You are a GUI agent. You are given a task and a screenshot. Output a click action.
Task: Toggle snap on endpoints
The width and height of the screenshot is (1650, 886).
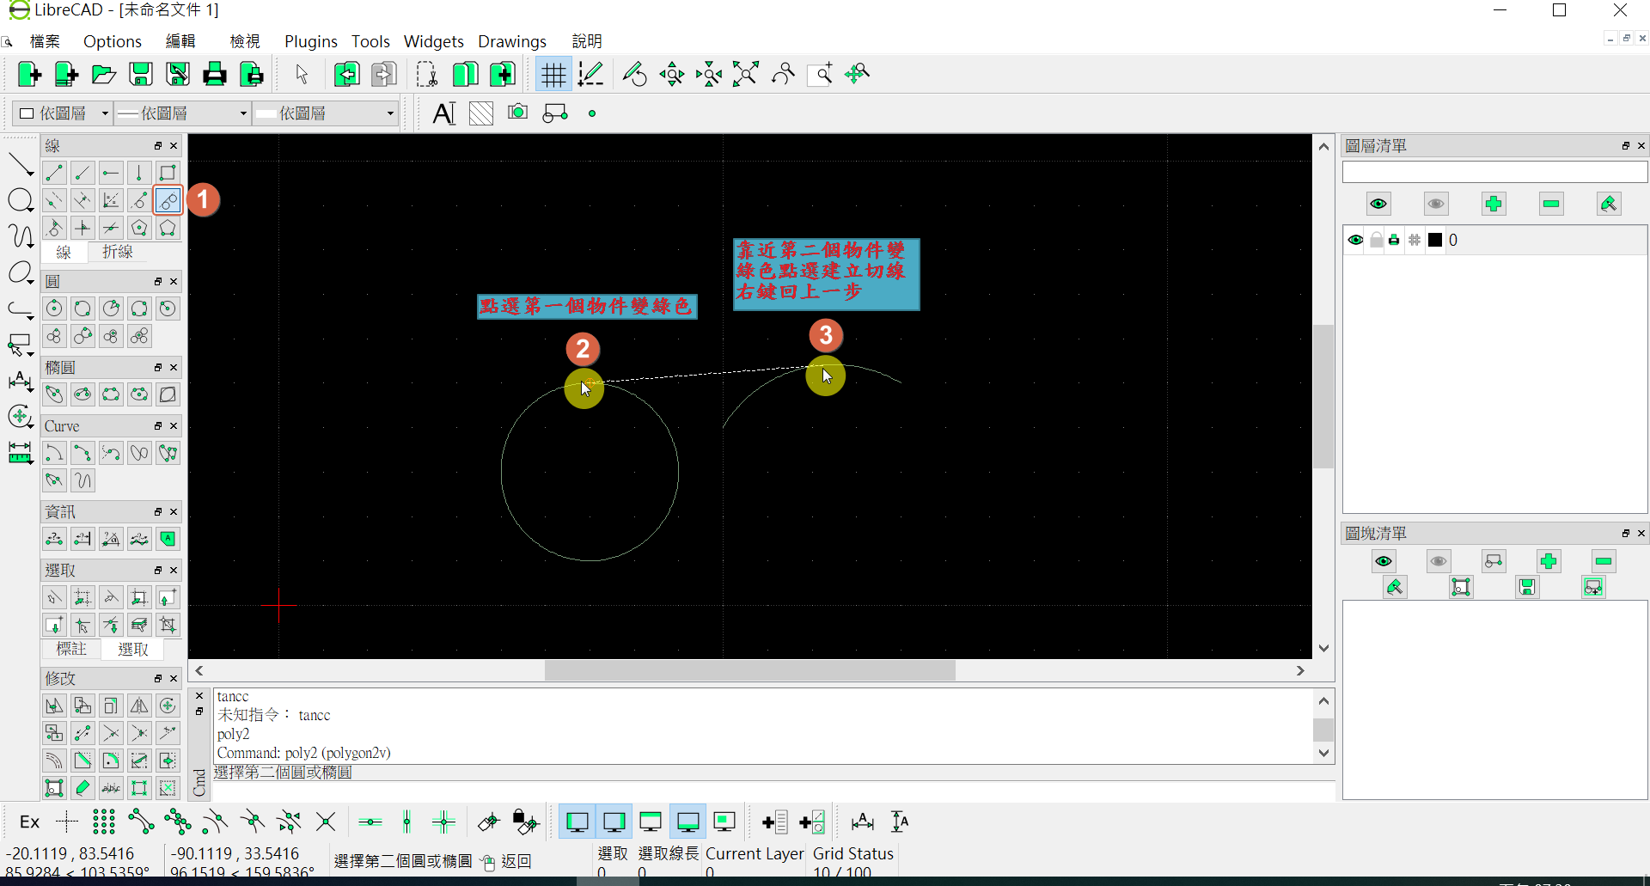[141, 822]
